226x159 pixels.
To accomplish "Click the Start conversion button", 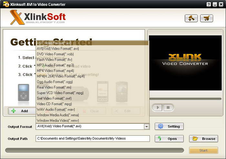I will [203, 150].
